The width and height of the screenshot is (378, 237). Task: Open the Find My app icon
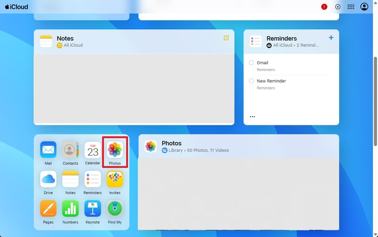[115, 209]
